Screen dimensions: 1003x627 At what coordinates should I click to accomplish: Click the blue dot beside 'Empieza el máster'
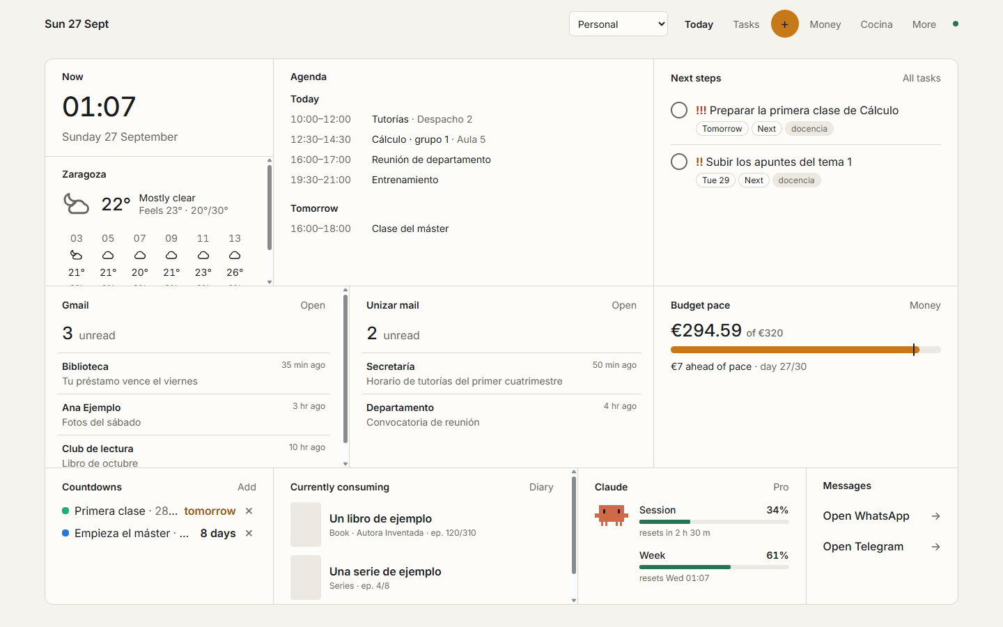pyautogui.click(x=65, y=534)
